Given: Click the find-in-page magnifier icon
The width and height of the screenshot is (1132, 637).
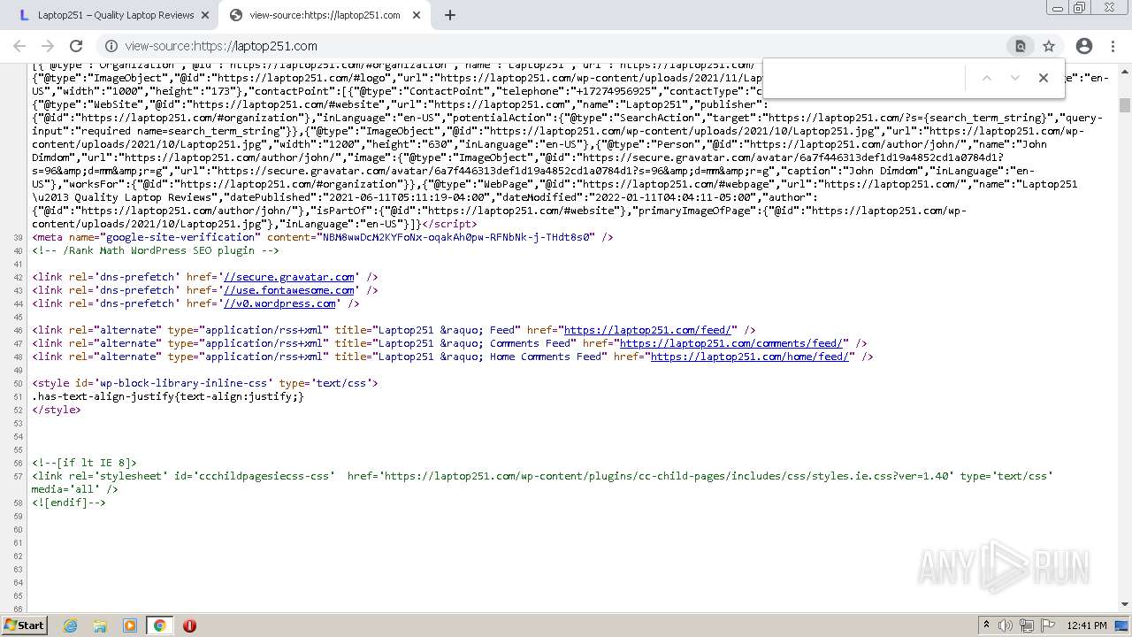Looking at the screenshot, I should coord(1021,46).
